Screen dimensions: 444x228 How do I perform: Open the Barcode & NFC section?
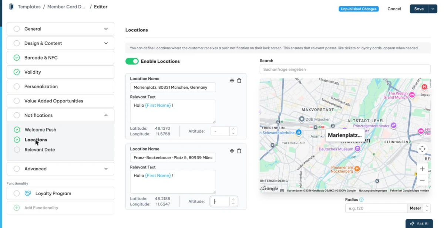click(x=60, y=58)
